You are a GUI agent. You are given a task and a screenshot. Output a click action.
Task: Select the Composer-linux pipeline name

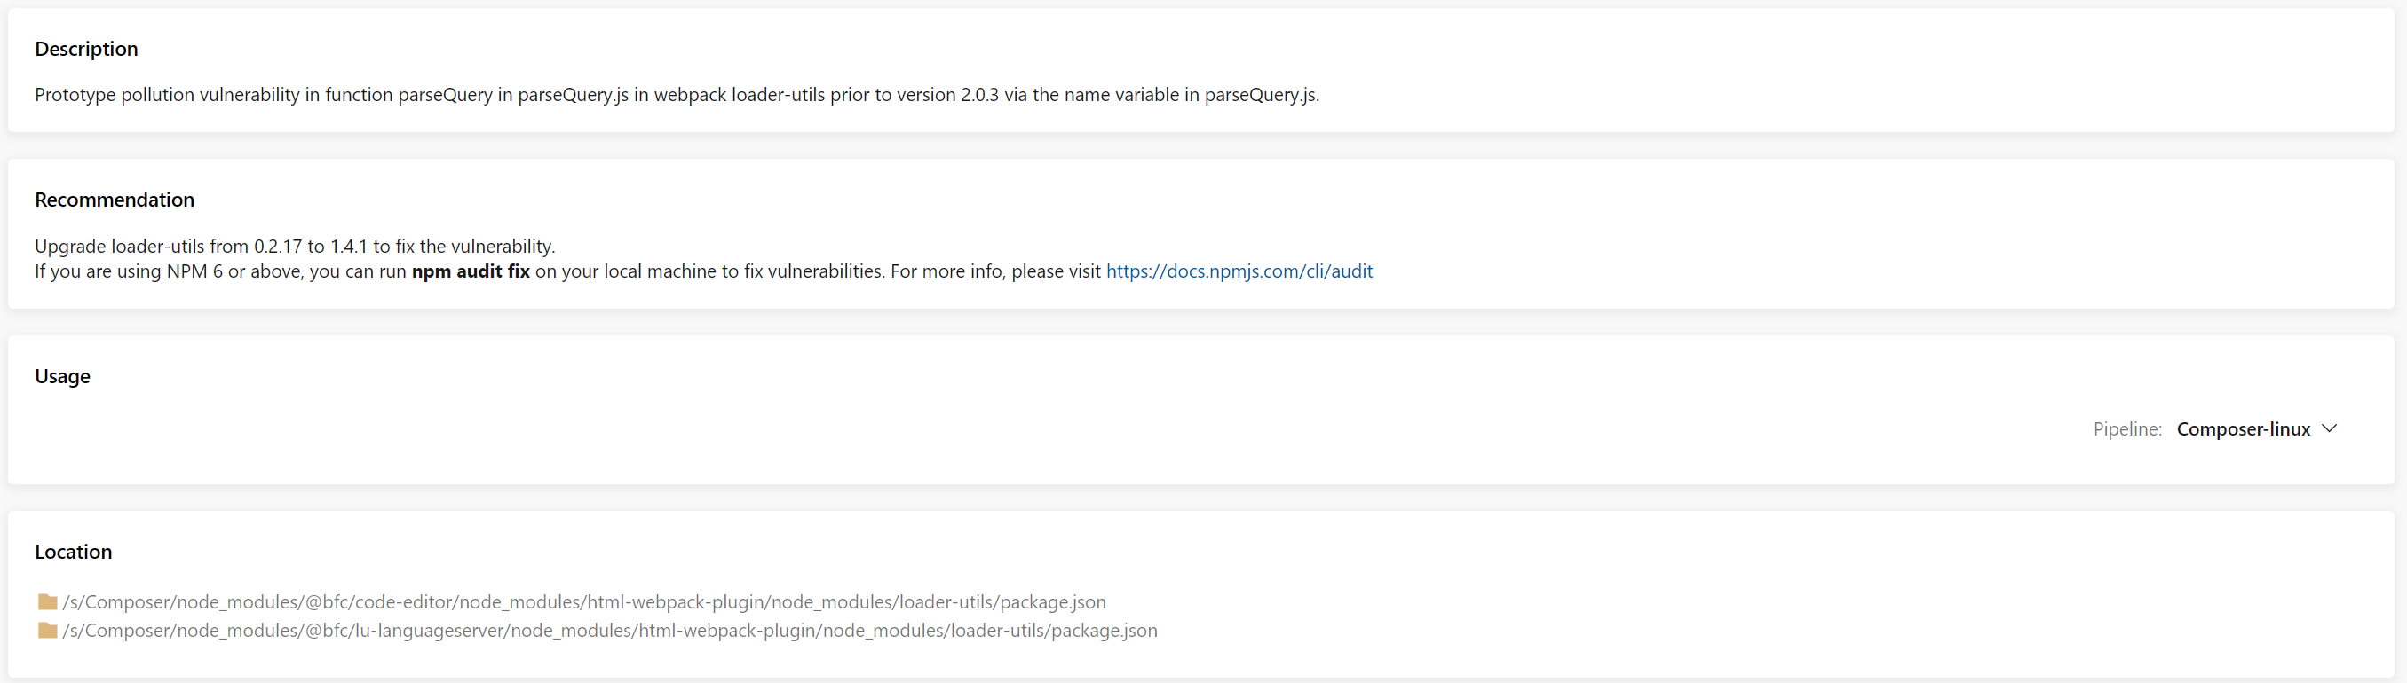click(x=2246, y=428)
